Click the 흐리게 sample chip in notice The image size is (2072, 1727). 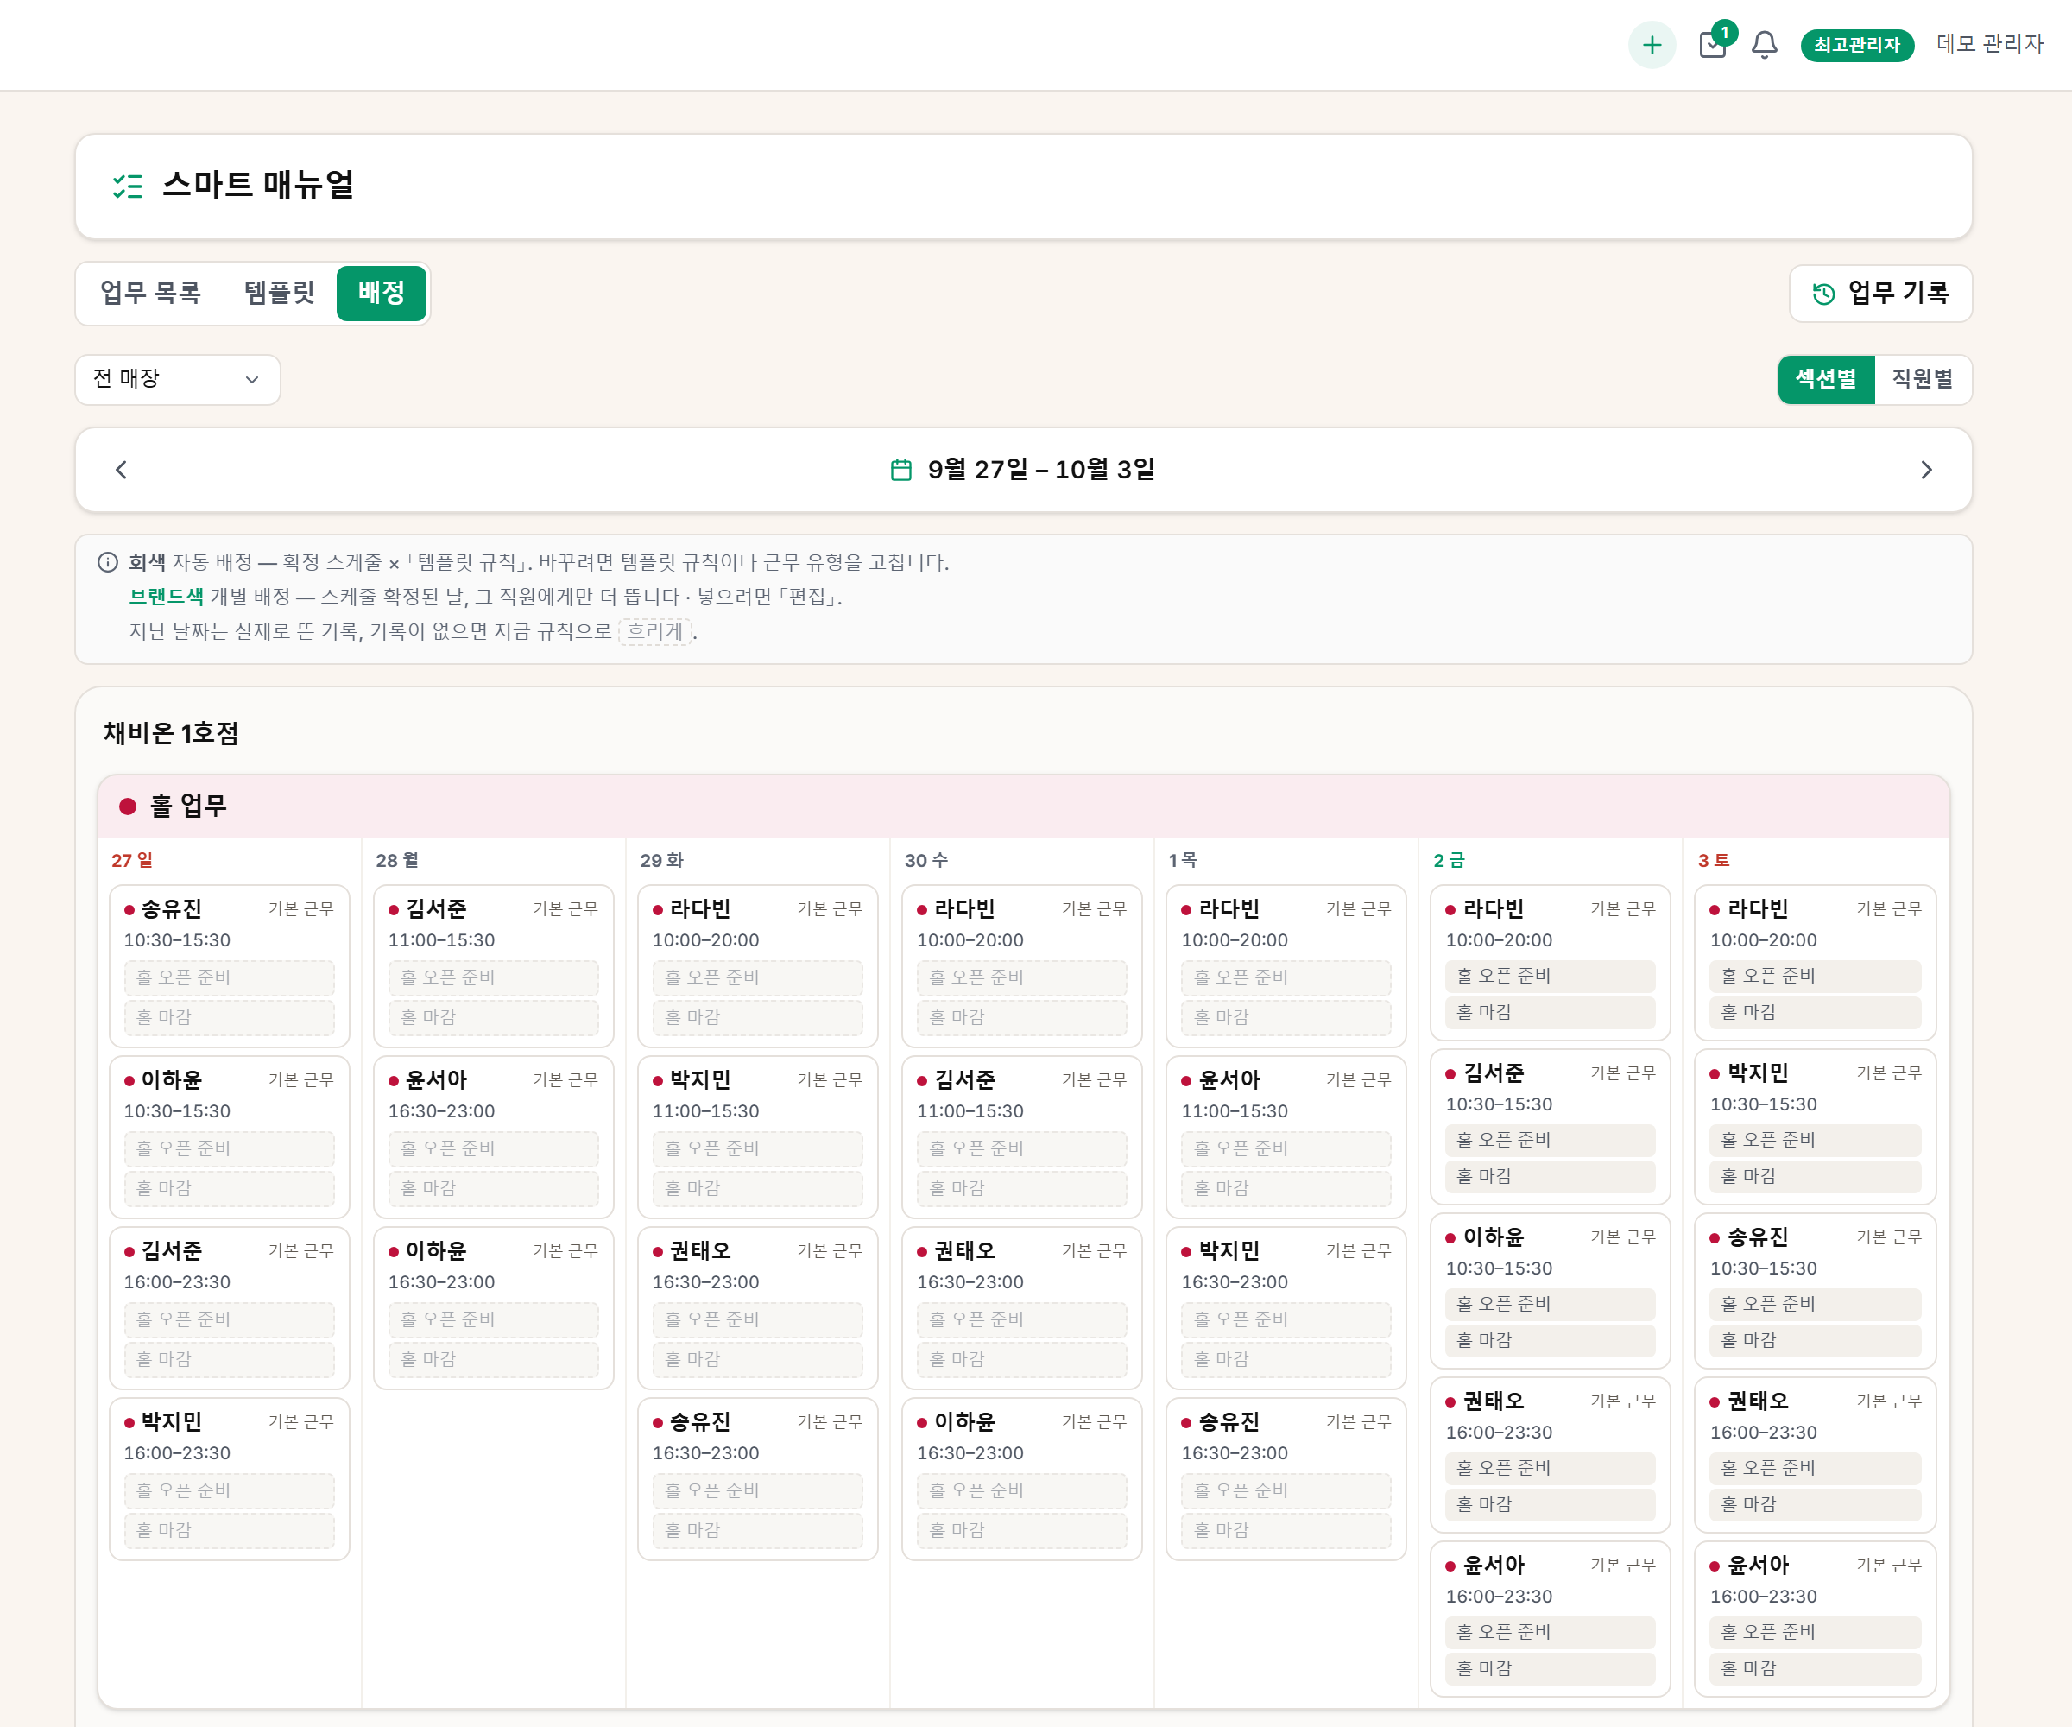(655, 631)
